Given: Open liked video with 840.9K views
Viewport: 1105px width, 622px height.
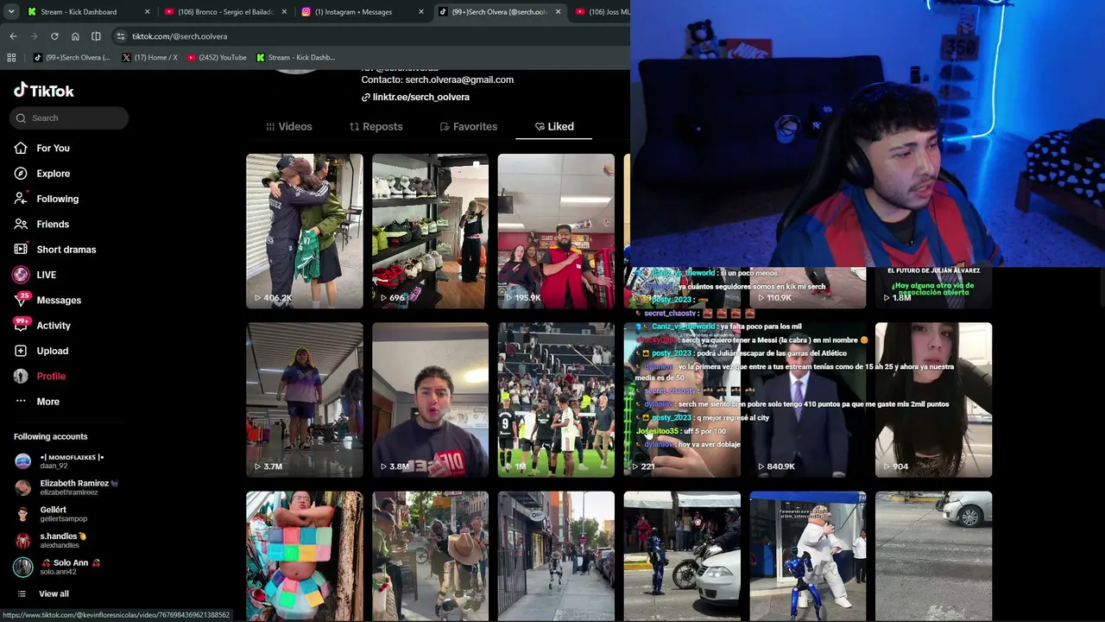Looking at the screenshot, I should coord(808,400).
